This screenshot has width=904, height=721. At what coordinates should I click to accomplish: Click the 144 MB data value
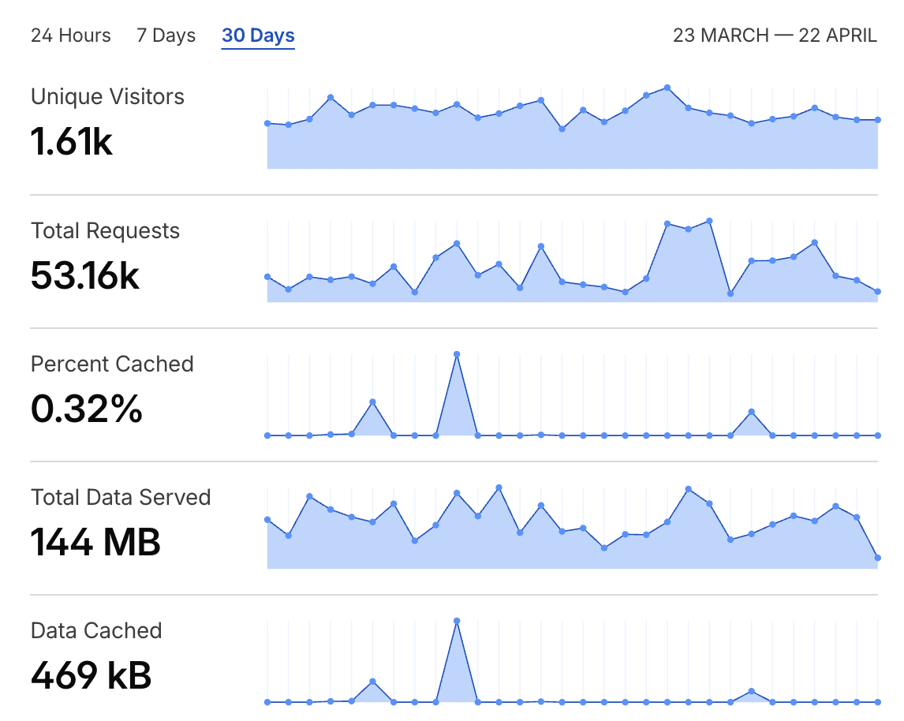click(x=95, y=542)
